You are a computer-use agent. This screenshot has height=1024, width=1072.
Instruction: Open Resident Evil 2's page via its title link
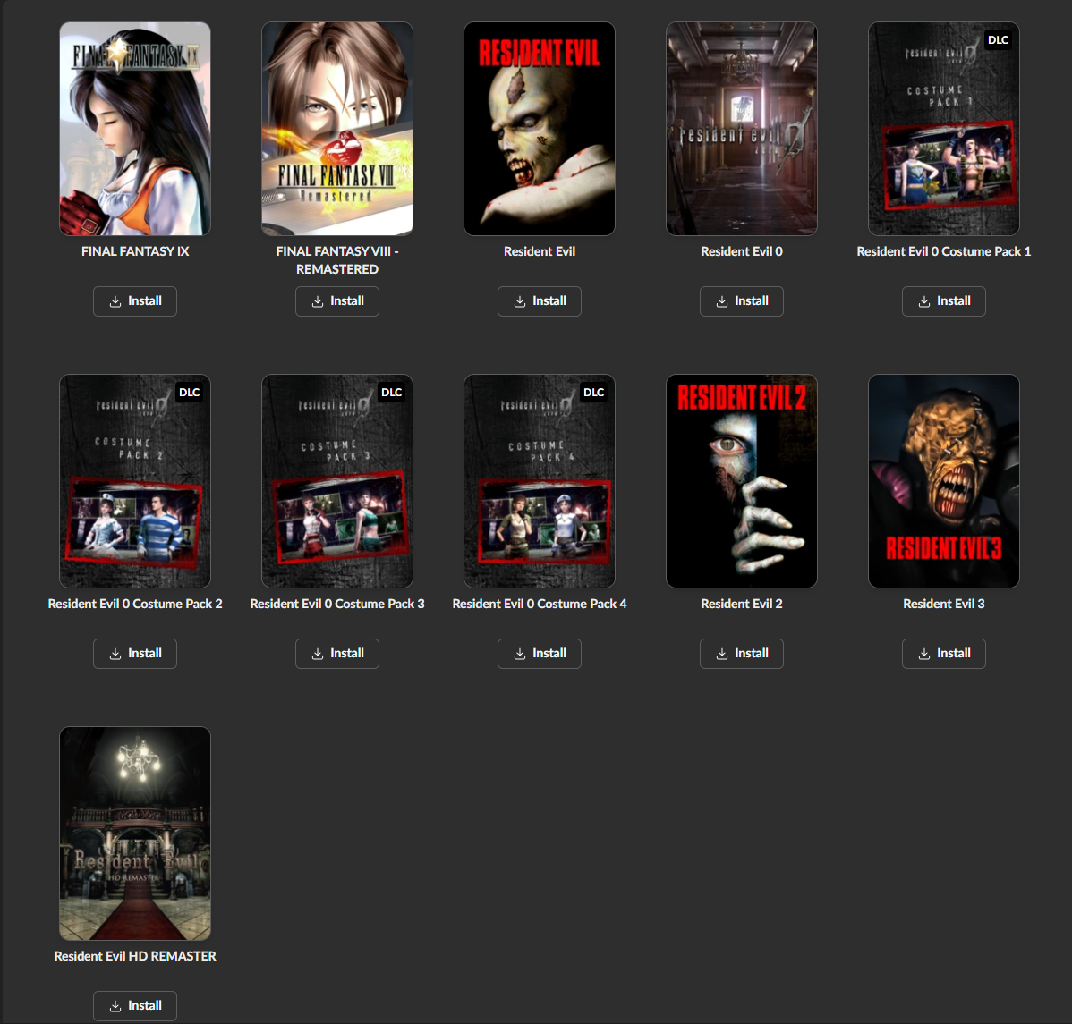(741, 604)
